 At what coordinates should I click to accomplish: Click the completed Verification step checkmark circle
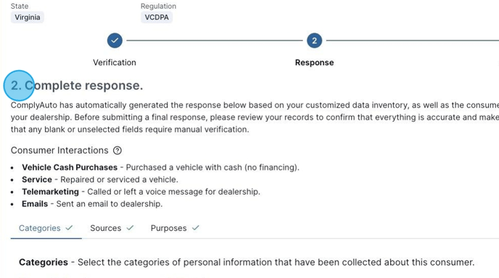tap(115, 41)
